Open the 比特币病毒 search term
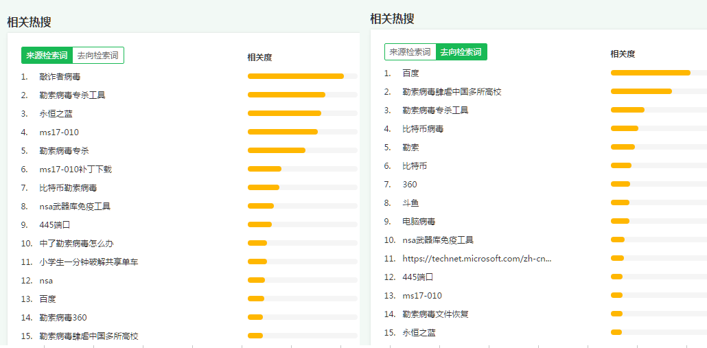This screenshot has height=348, width=707. tap(423, 128)
